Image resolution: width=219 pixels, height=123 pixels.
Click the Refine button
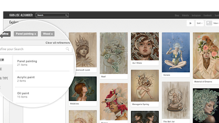point(5,34)
